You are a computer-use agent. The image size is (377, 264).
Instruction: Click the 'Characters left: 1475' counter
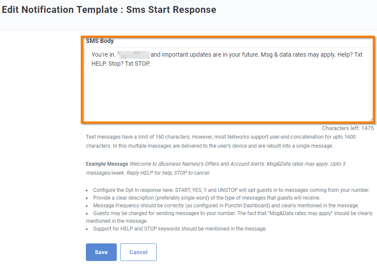(348, 128)
